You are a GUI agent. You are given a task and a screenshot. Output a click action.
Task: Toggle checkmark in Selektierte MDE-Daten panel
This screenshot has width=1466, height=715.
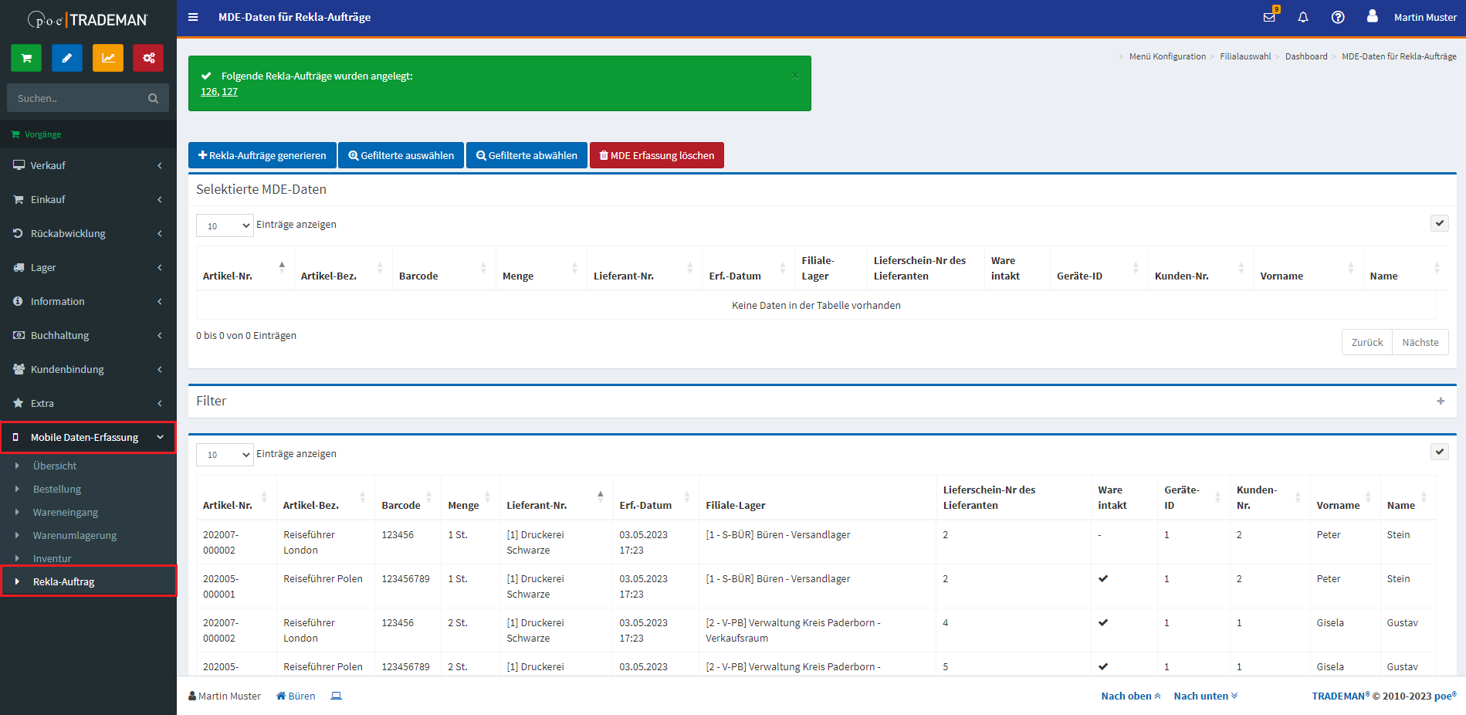click(x=1440, y=223)
